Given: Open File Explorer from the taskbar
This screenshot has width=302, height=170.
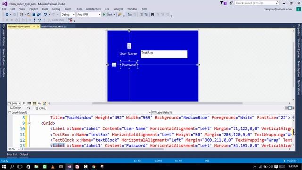Looking at the screenshot, I should click(36, 167).
